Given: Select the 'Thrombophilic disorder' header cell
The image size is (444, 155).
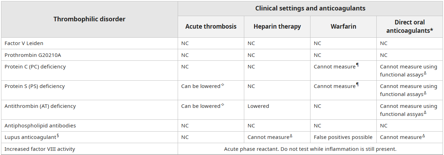Looking at the screenshot, I should (x=89, y=19).
